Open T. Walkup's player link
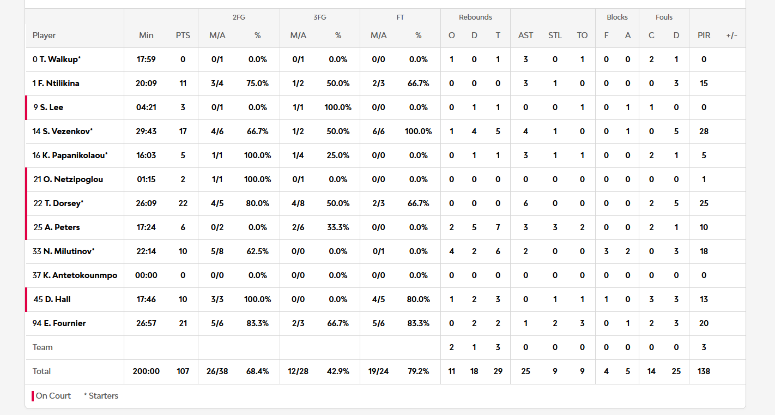 pyautogui.click(x=57, y=59)
